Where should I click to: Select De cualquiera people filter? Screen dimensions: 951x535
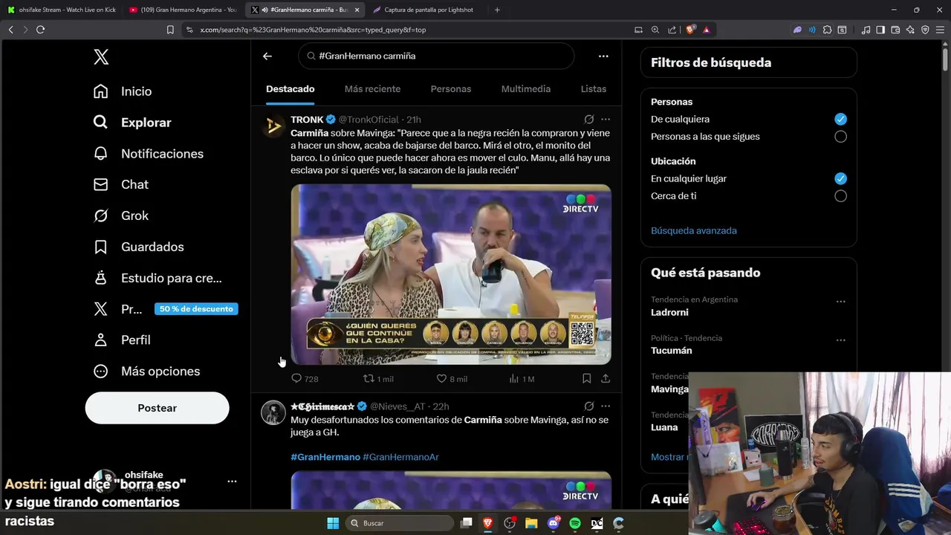point(840,119)
